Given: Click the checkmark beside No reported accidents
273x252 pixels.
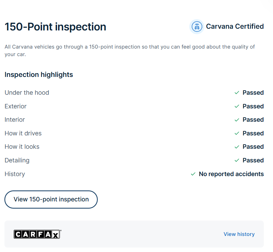Looking at the screenshot, I should [193, 174].
